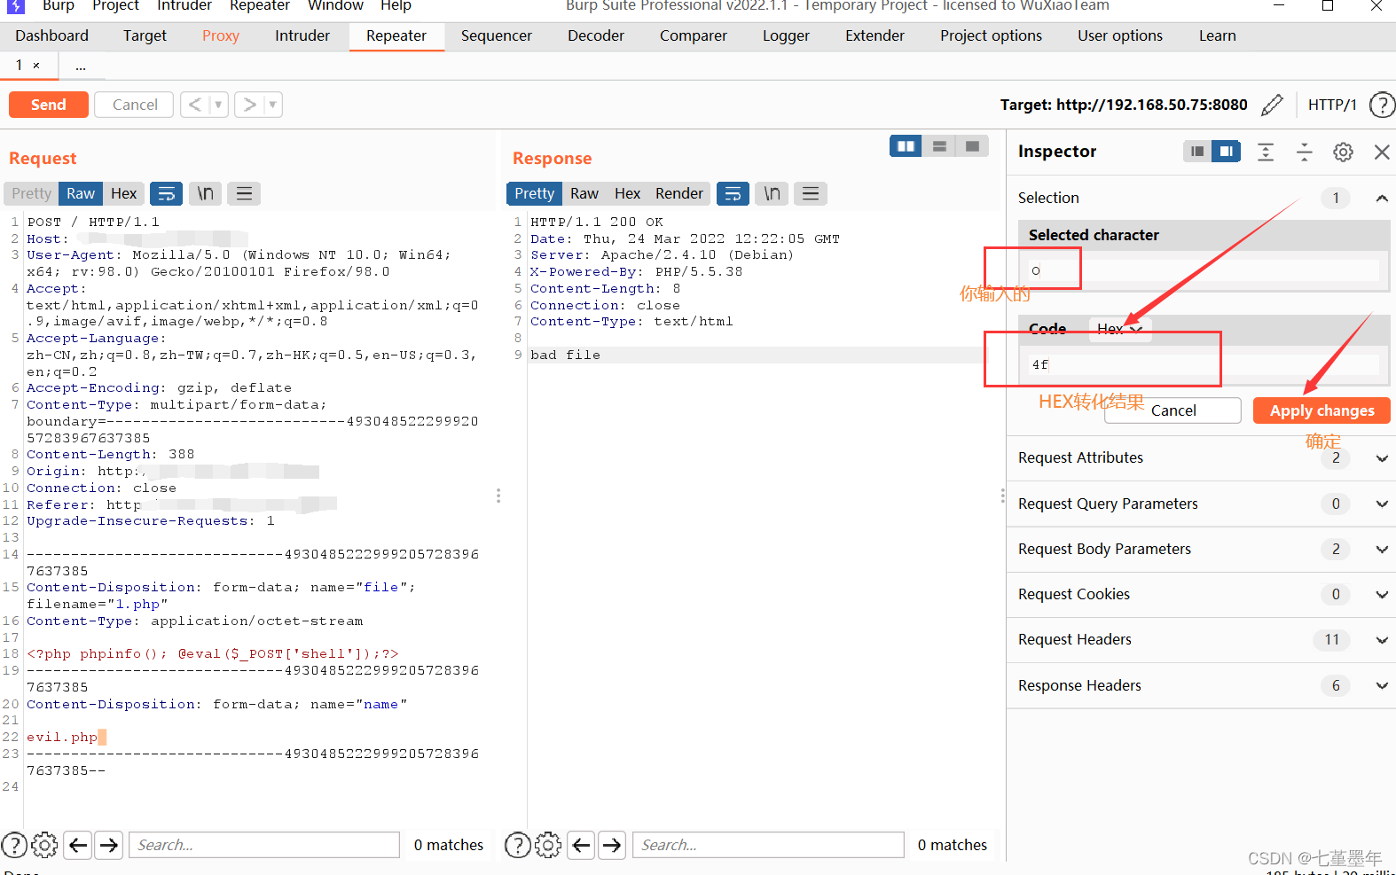1396x875 pixels.
Task: Toggle non-printable characters in the Response pane
Action: click(773, 193)
